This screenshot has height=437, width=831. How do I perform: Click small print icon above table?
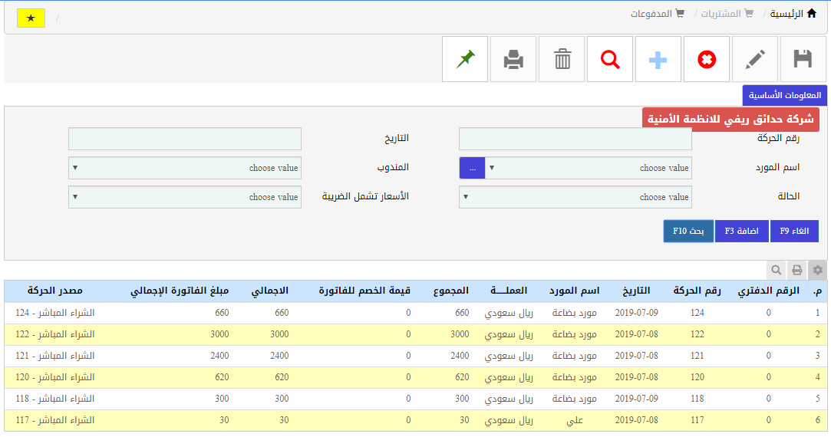797,270
